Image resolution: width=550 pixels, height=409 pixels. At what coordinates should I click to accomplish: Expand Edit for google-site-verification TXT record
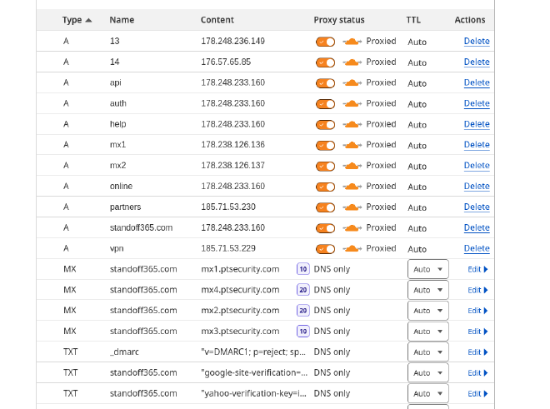pos(477,373)
